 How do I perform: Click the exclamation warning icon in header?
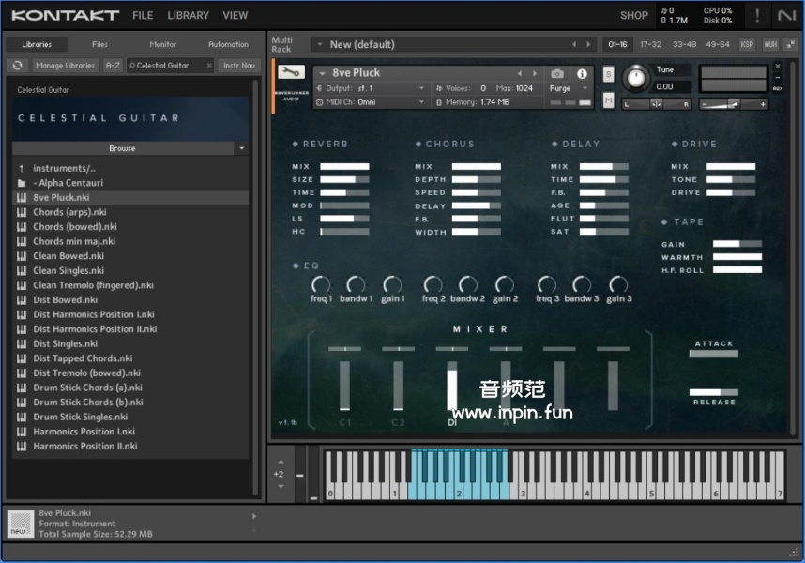pos(757,15)
